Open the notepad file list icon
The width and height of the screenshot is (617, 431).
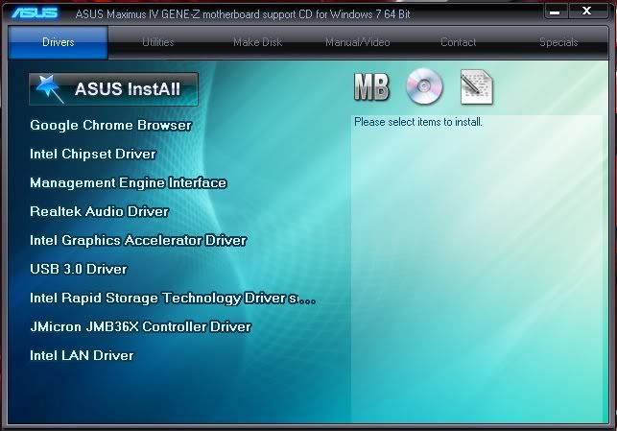pos(477,87)
